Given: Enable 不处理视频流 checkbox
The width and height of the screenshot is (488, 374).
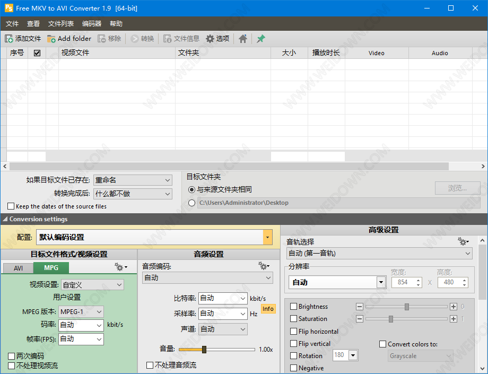Looking at the screenshot, I should pyautogui.click(x=12, y=366).
